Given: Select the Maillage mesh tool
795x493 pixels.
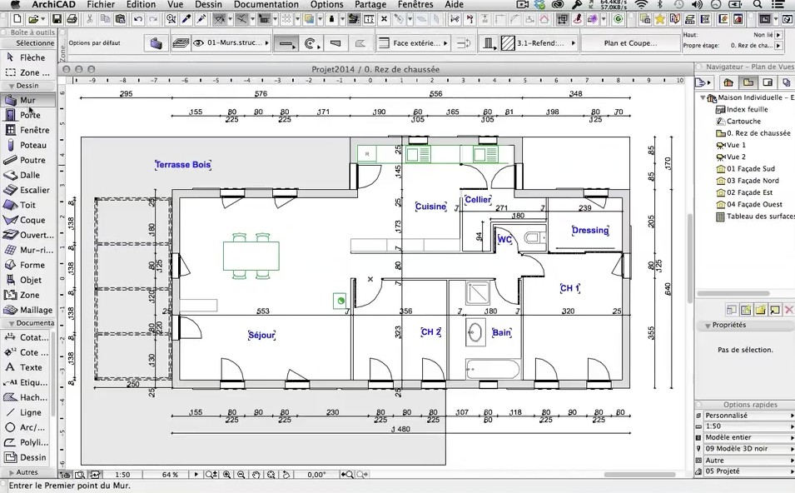Looking at the screenshot, I should (x=27, y=310).
